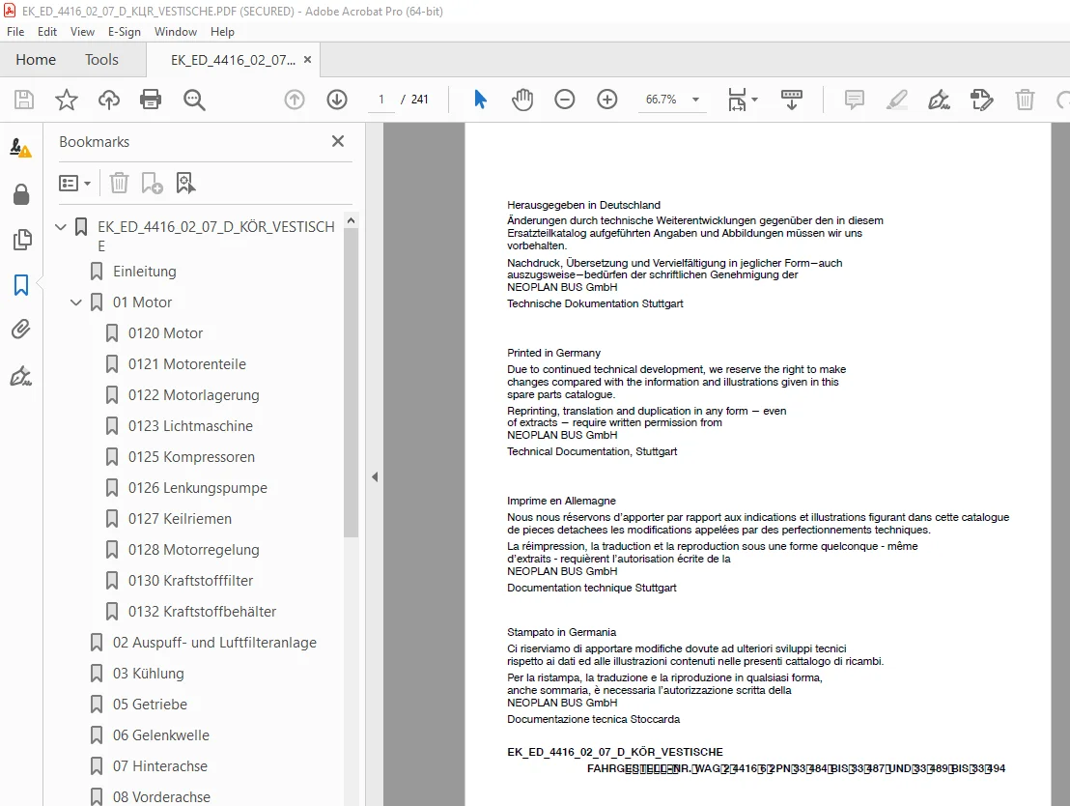Open the View menu
1070x806 pixels.
point(83,32)
